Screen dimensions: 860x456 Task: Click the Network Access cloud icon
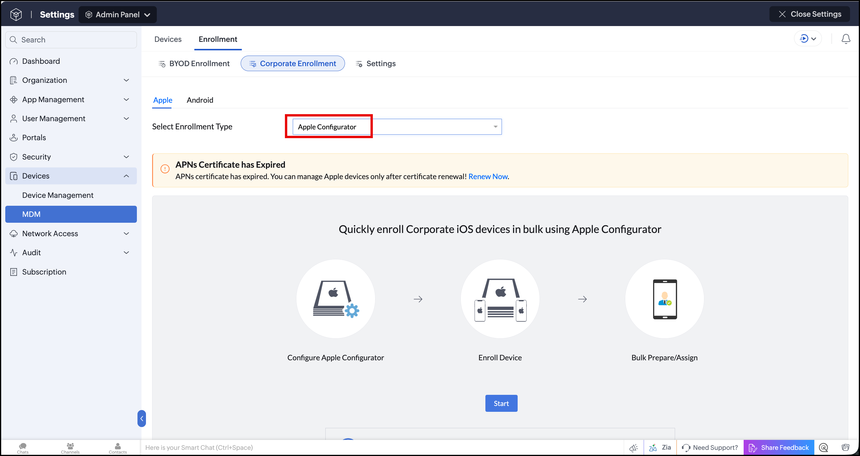14,234
